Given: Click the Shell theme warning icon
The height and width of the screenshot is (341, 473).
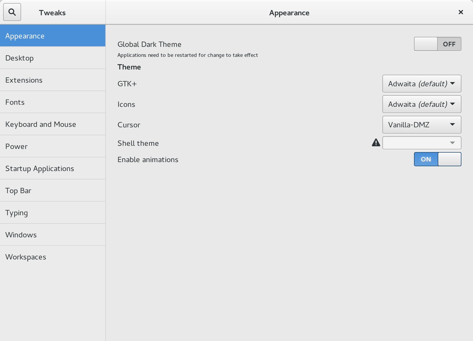Looking at the screenshot, I should pyautogui.click(x=376, y=143).
